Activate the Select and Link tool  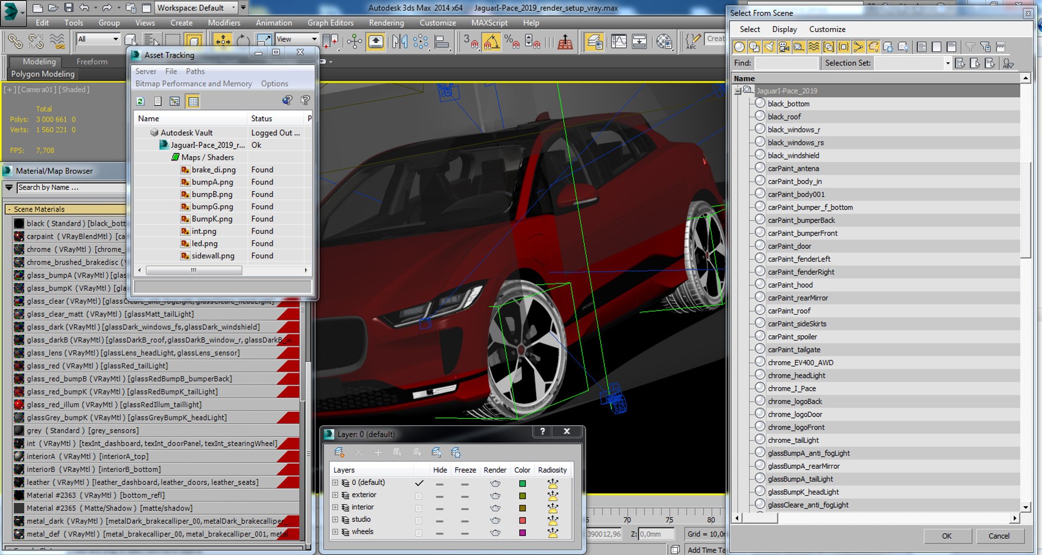(x=15, y=41)
